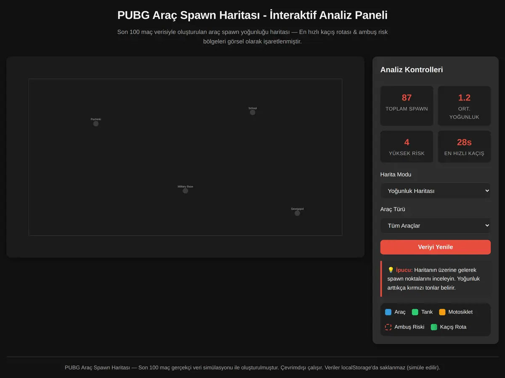Click the School location marker

pyautogui.click(x=252, y=112)
